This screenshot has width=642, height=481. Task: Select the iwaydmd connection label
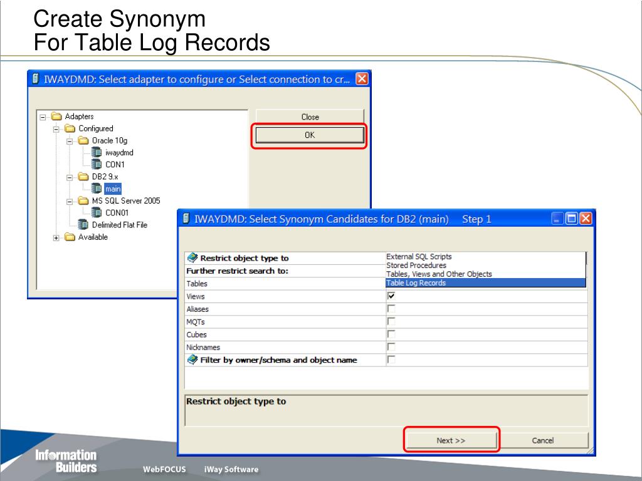pyautogui.click(x=119, y=153)
